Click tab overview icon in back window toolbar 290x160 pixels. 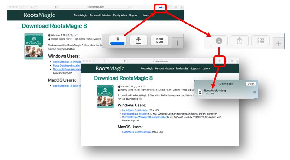click(176, 7)
